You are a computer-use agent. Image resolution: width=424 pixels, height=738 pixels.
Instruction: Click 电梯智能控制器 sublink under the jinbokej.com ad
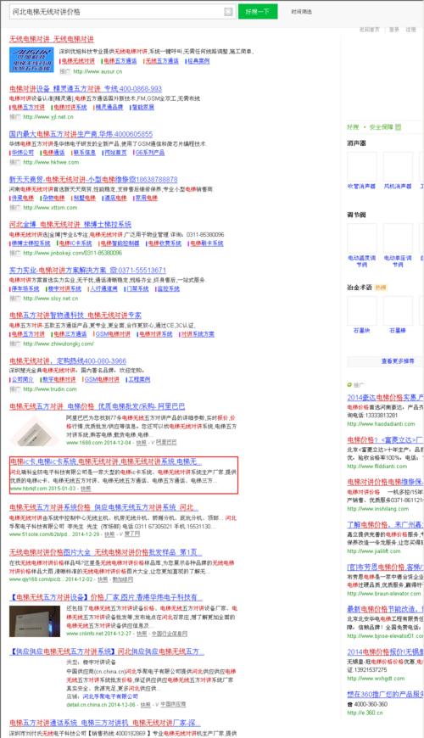[x=120, y=243]
